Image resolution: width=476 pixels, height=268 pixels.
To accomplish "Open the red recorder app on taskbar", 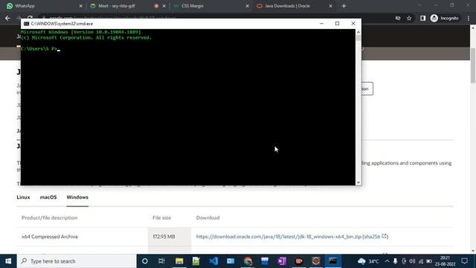I will (299, 261).
